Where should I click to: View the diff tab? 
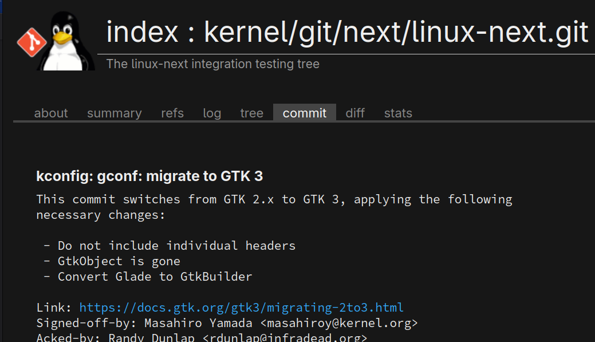355,113
